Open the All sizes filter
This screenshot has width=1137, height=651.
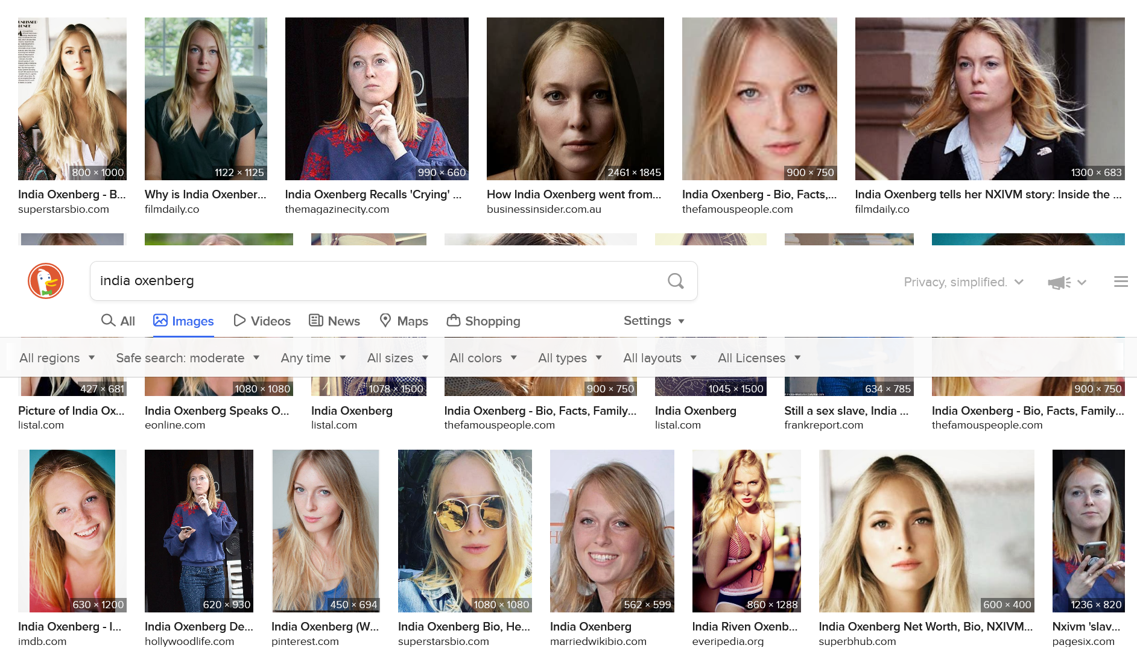point(397,358)
